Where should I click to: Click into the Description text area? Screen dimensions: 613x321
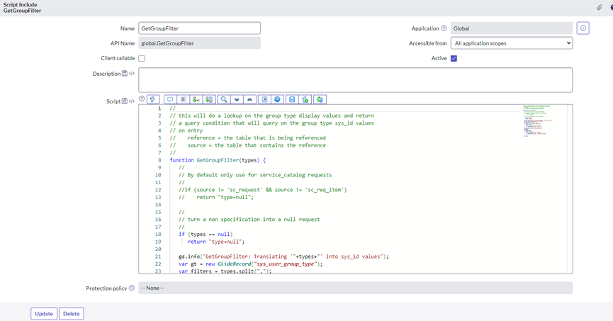click(355, 80)
